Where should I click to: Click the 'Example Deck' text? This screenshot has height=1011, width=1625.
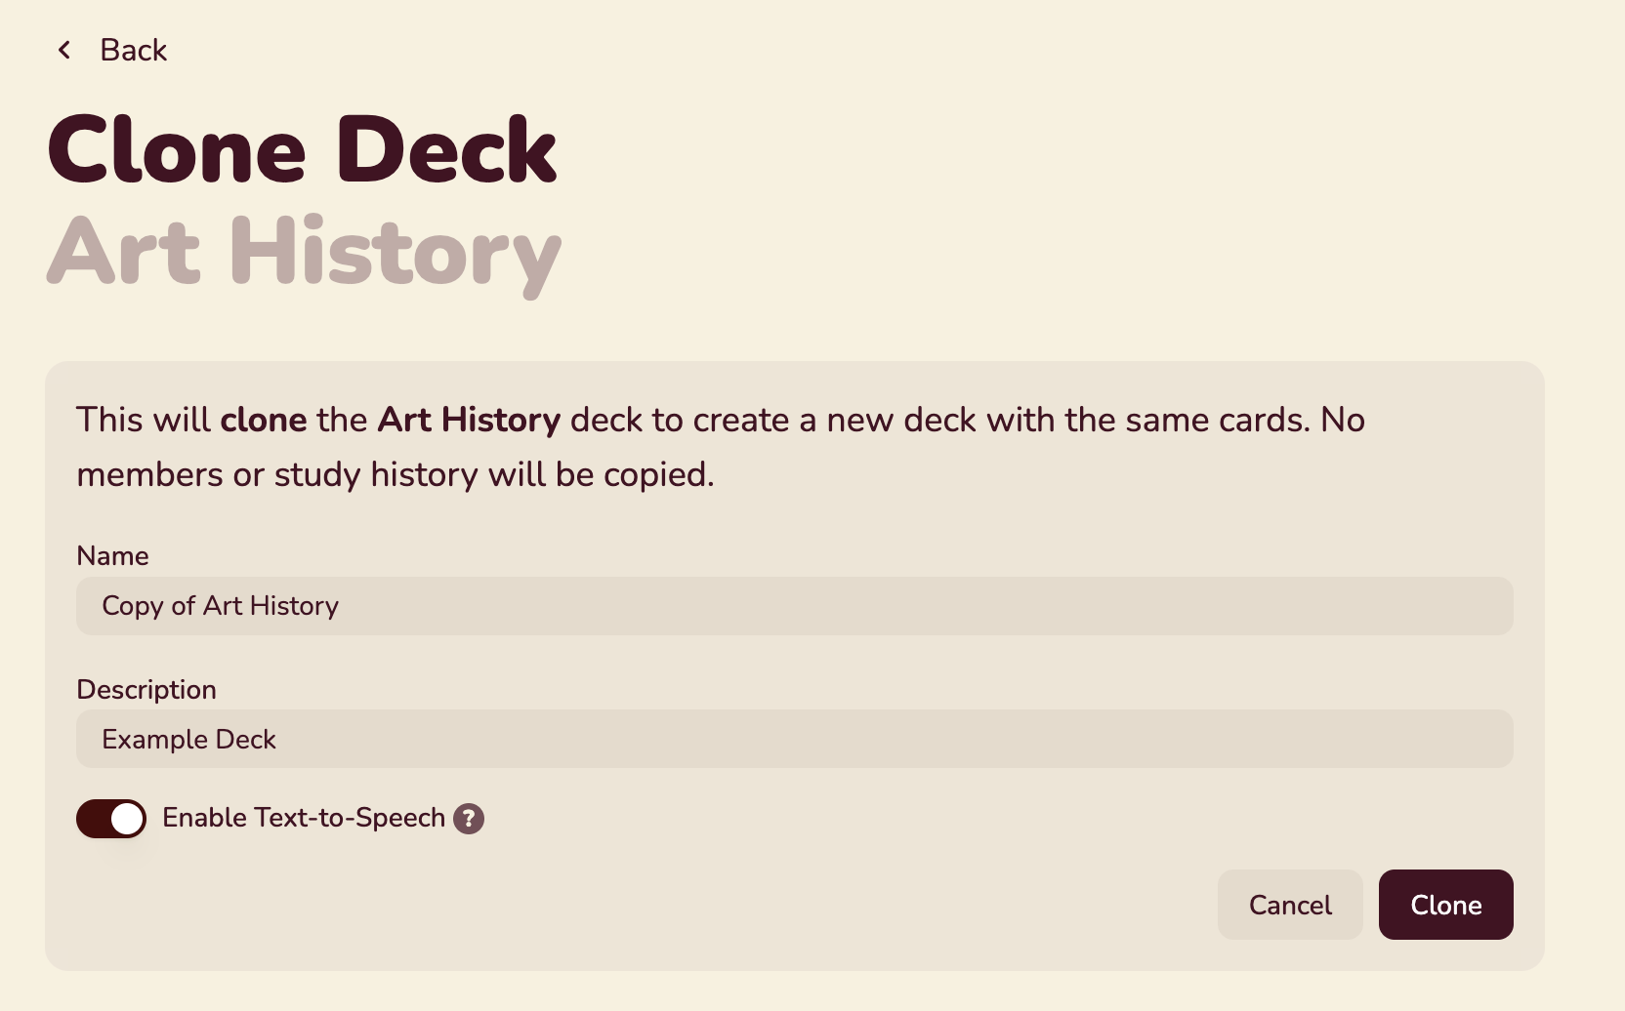(189, 739)
